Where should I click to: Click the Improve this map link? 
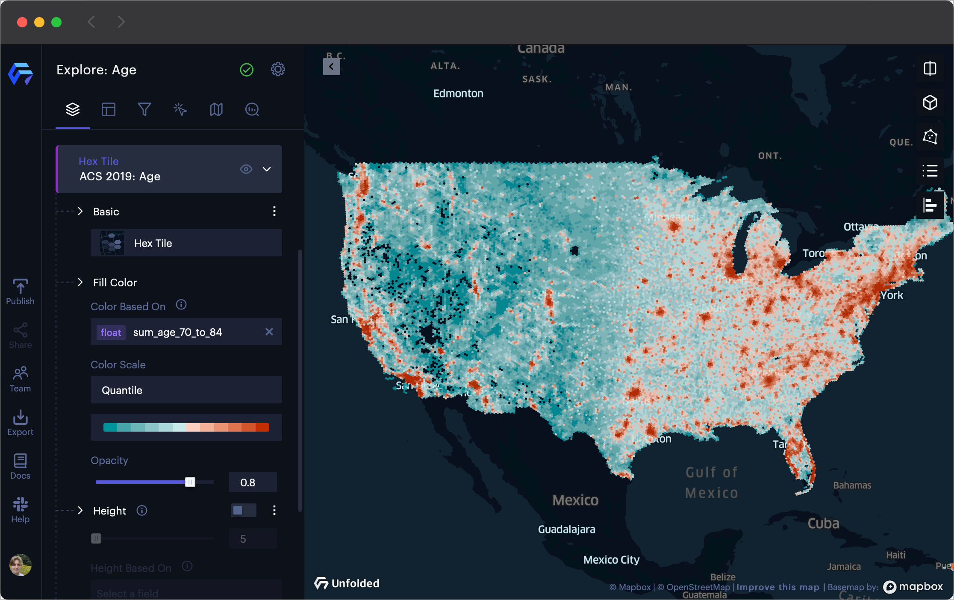click(x=777, y=587)
